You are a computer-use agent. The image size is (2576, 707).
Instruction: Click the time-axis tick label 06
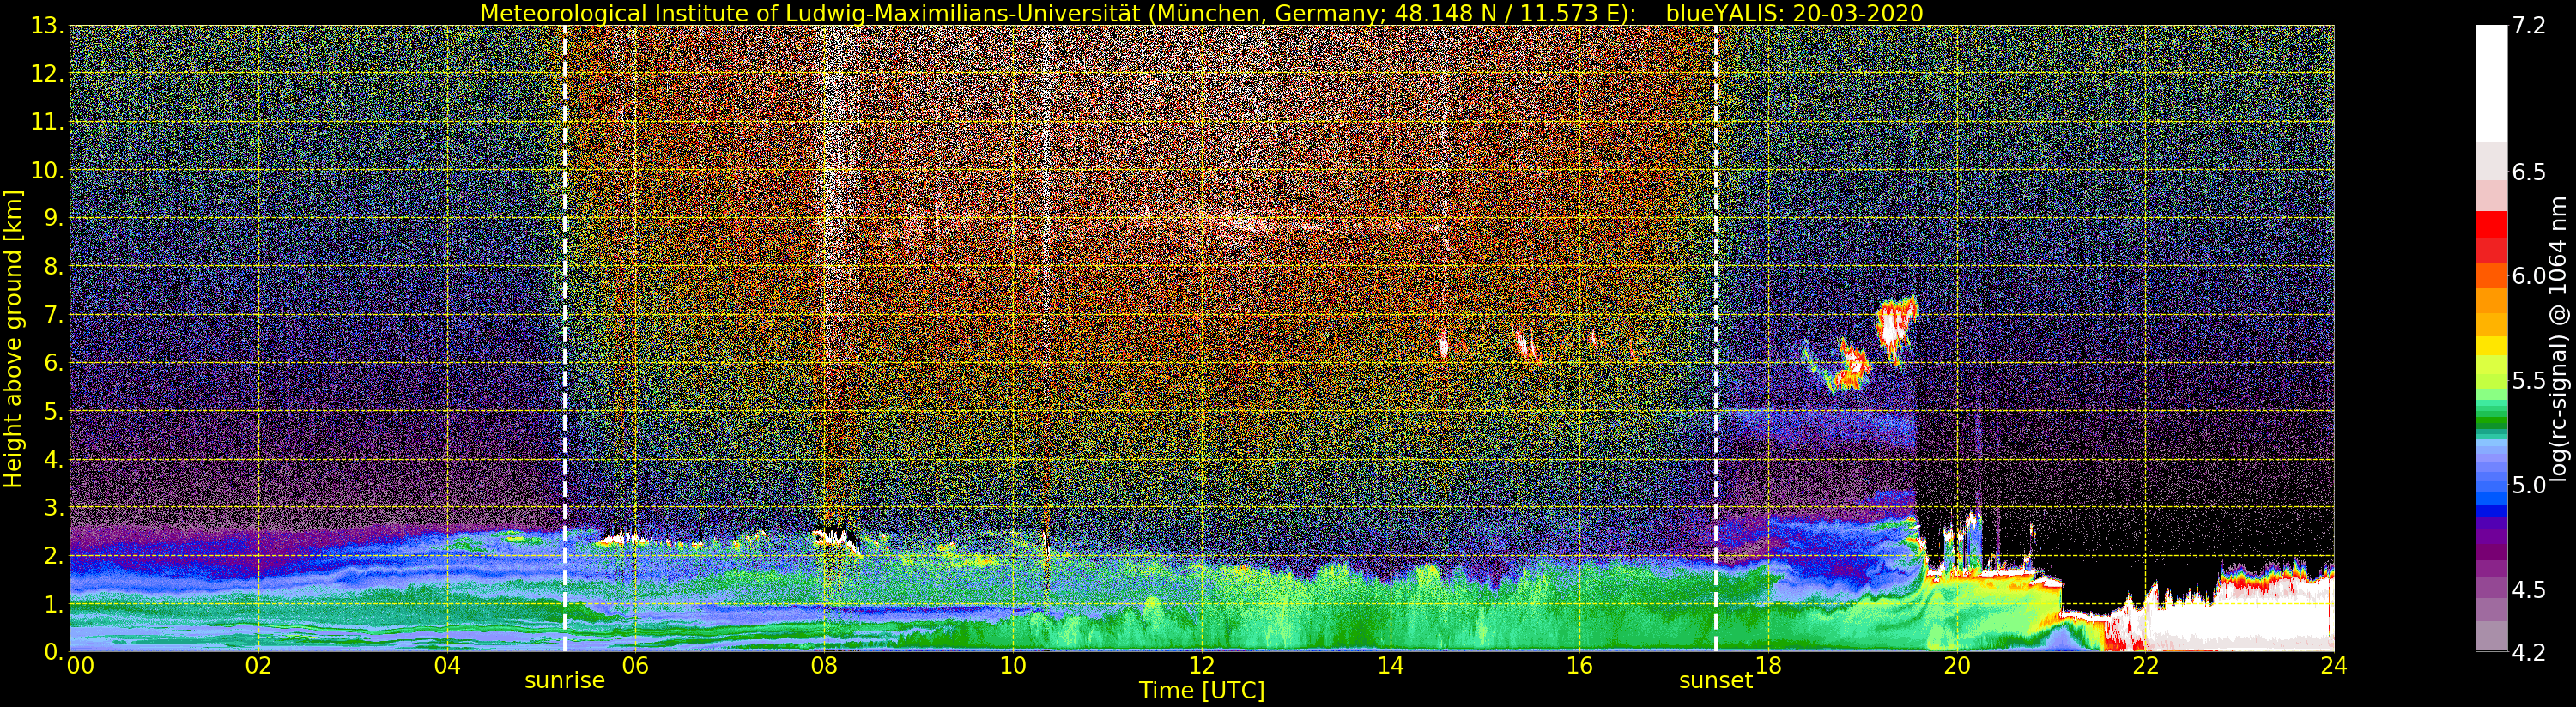pyautogui.click(x=635, y=666)
